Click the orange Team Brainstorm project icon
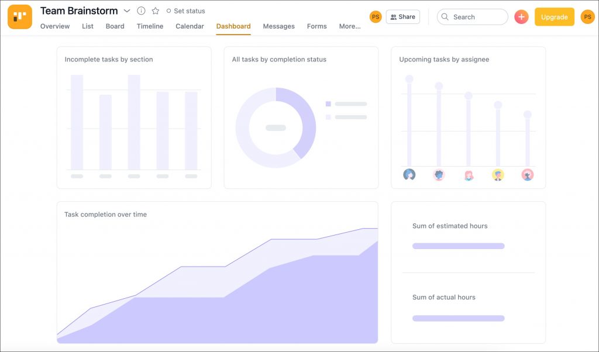Viewport: 599px width, 352px height. click(x=20, y=17)
